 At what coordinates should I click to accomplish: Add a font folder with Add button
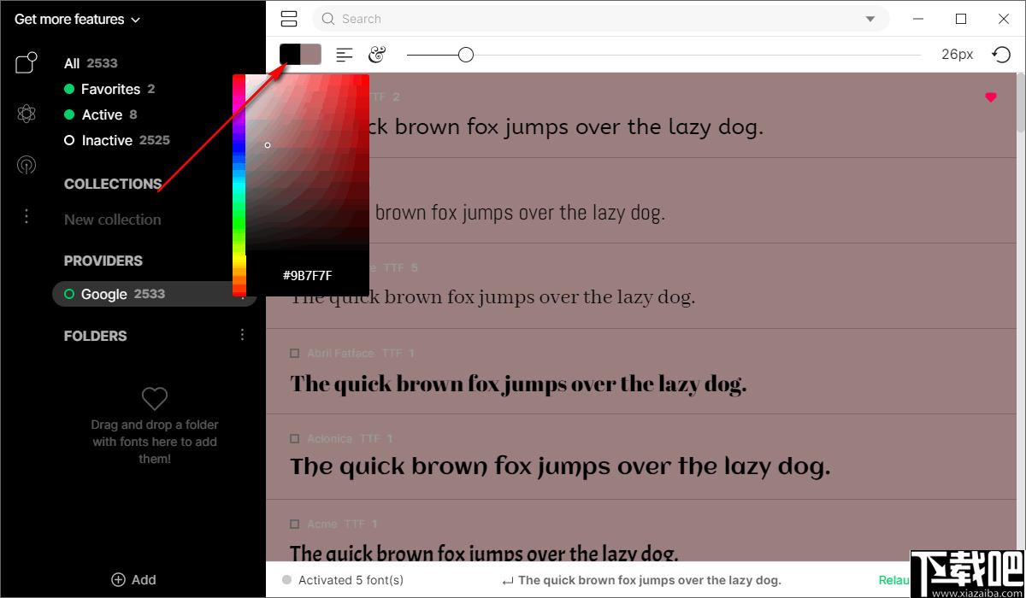[133, 579]
